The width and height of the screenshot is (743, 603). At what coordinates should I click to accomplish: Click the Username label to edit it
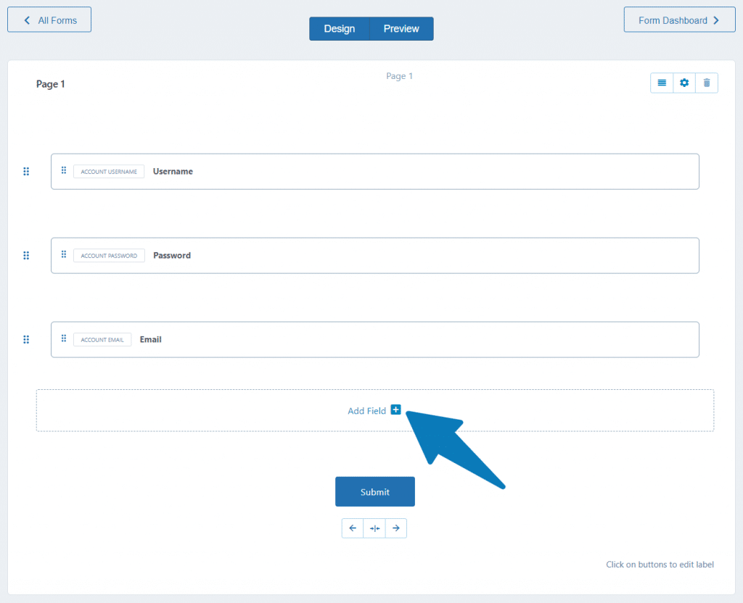173,171
